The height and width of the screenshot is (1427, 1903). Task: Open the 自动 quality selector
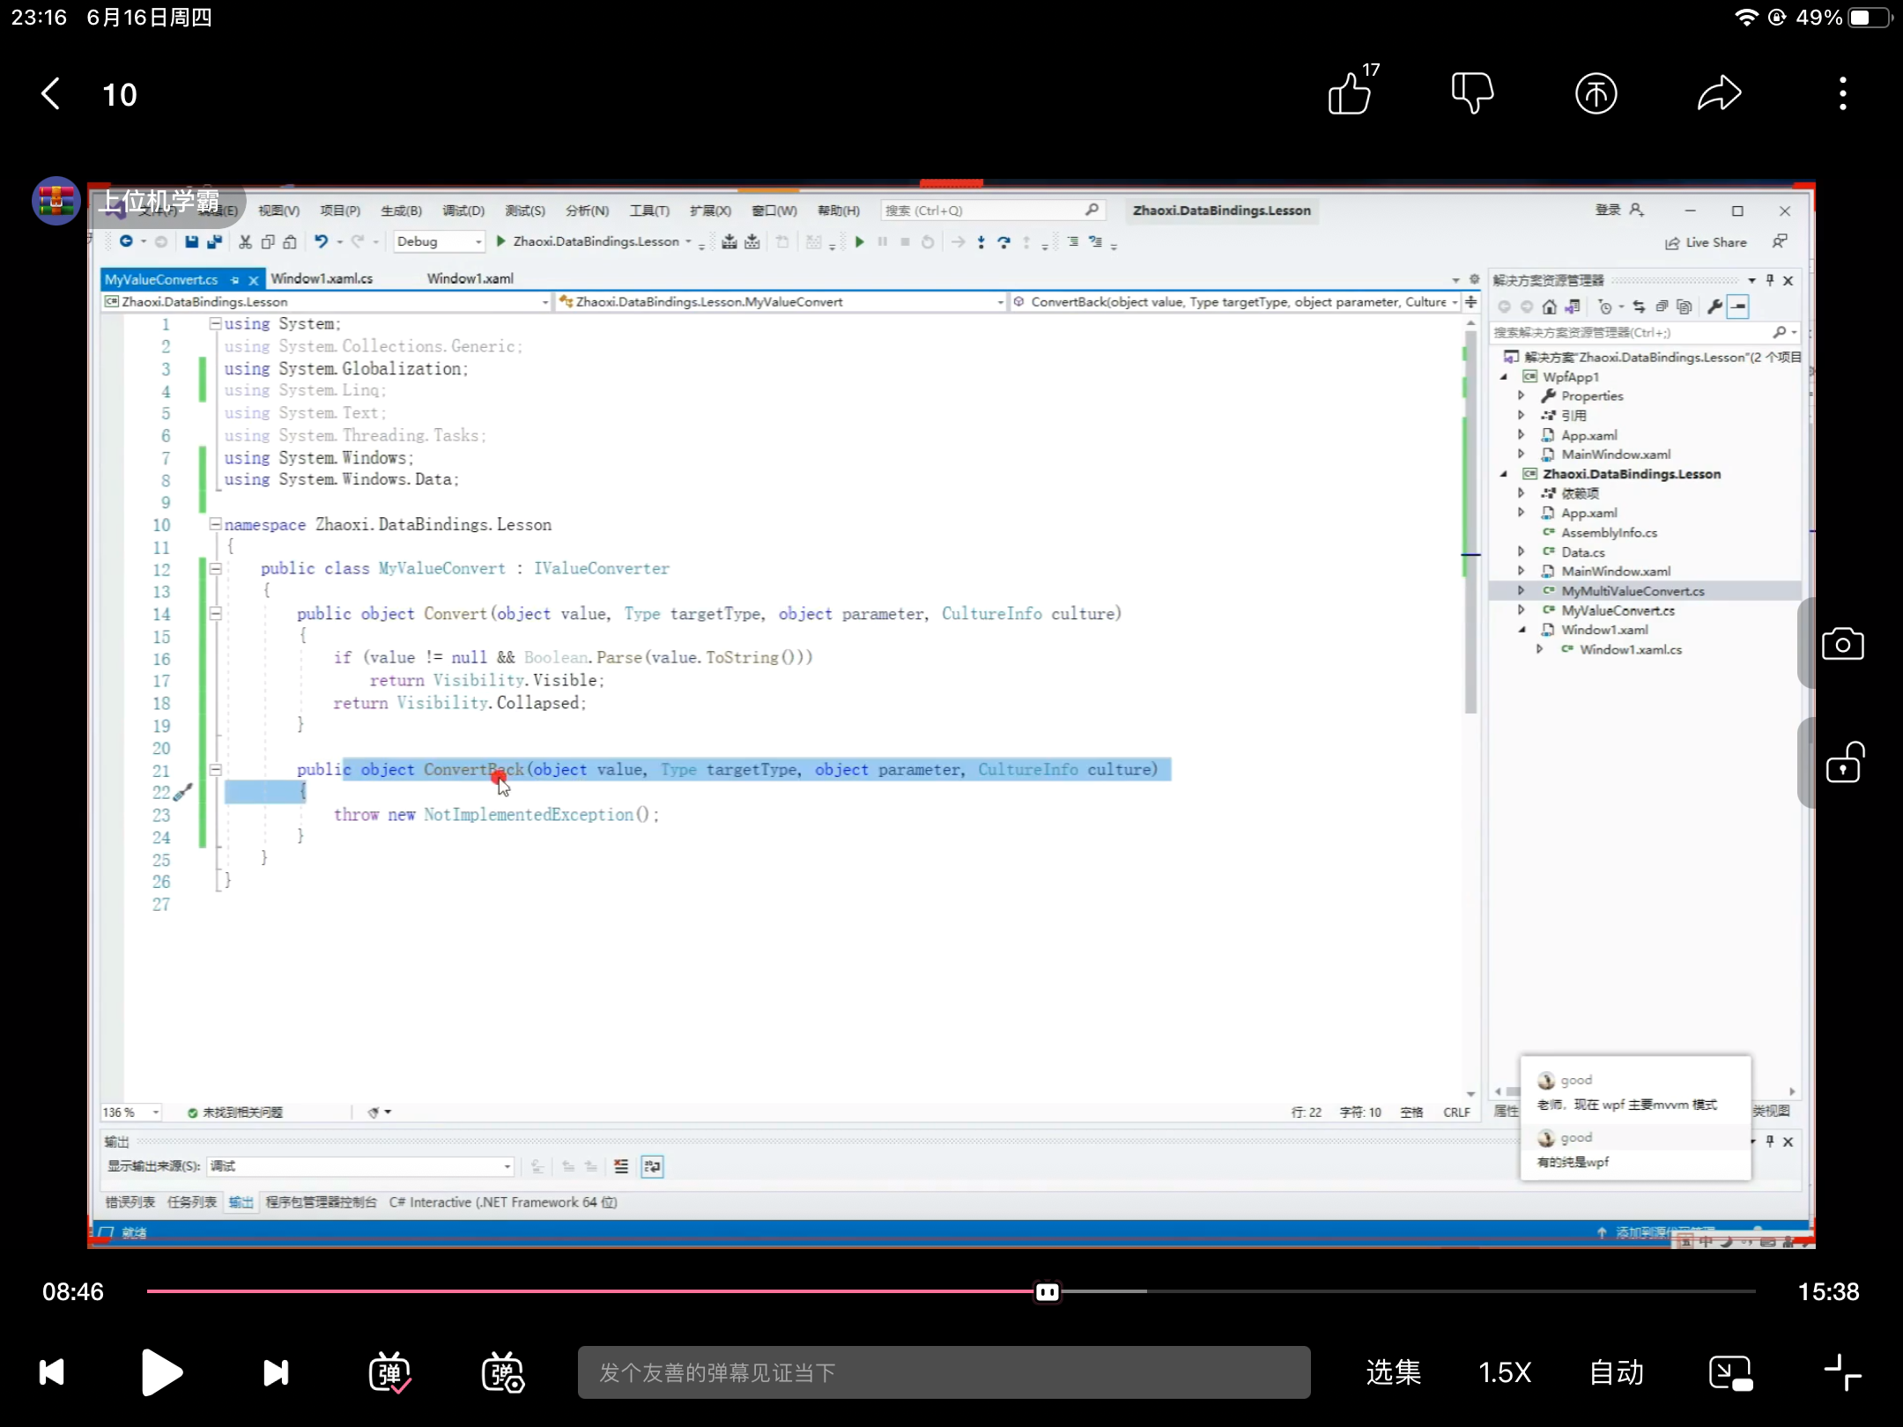(1617, 1372)
